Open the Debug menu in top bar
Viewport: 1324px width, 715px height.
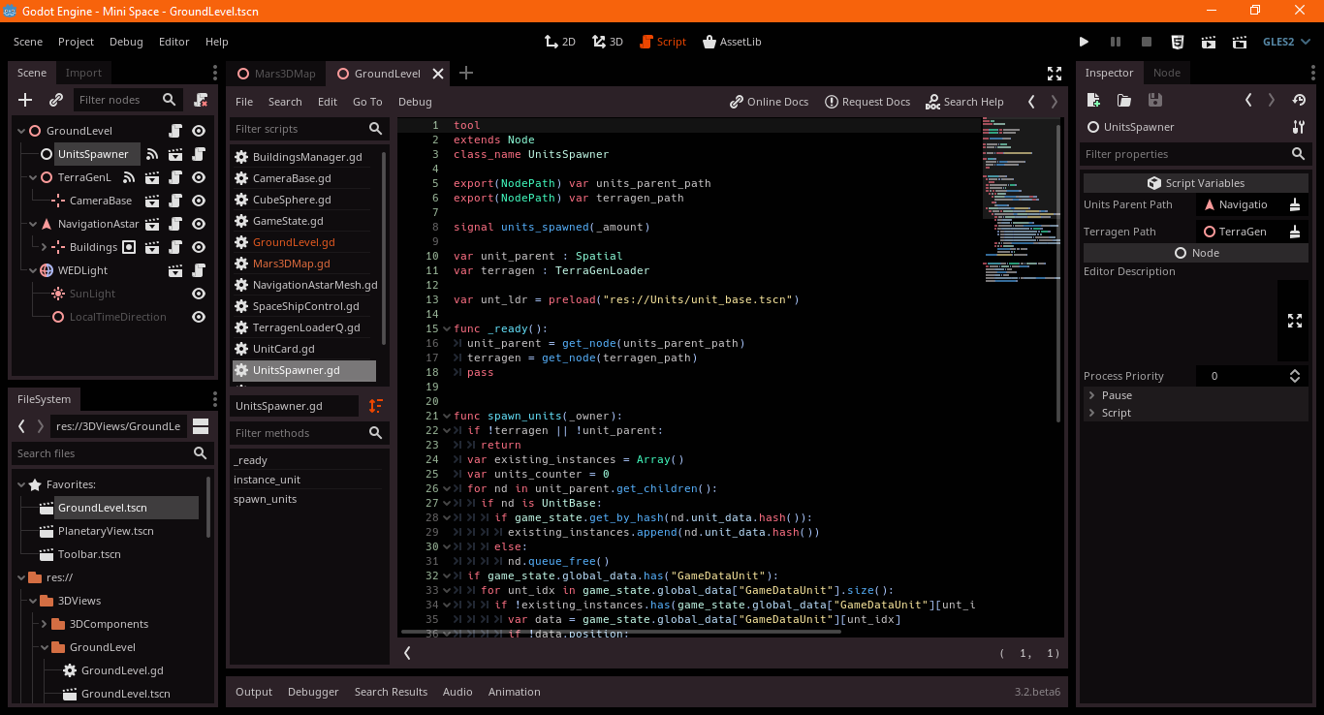click(x=126, y=42)
